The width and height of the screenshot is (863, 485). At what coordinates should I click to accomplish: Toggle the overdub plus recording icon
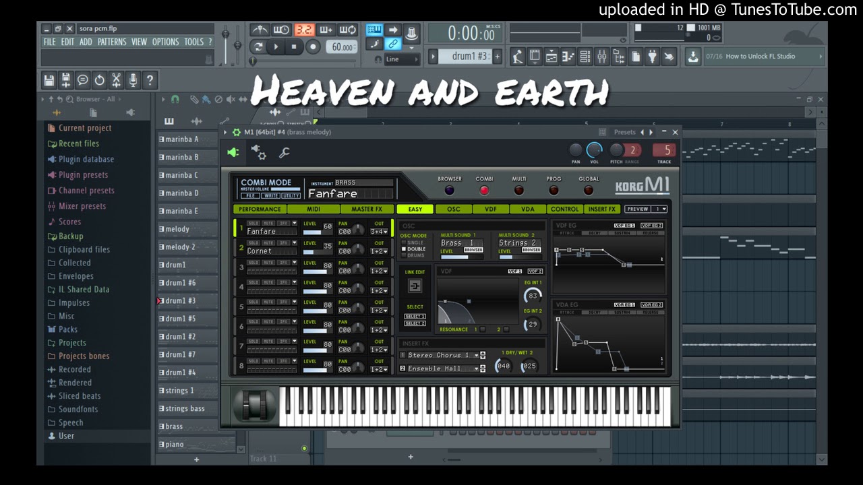click(326, 30)
